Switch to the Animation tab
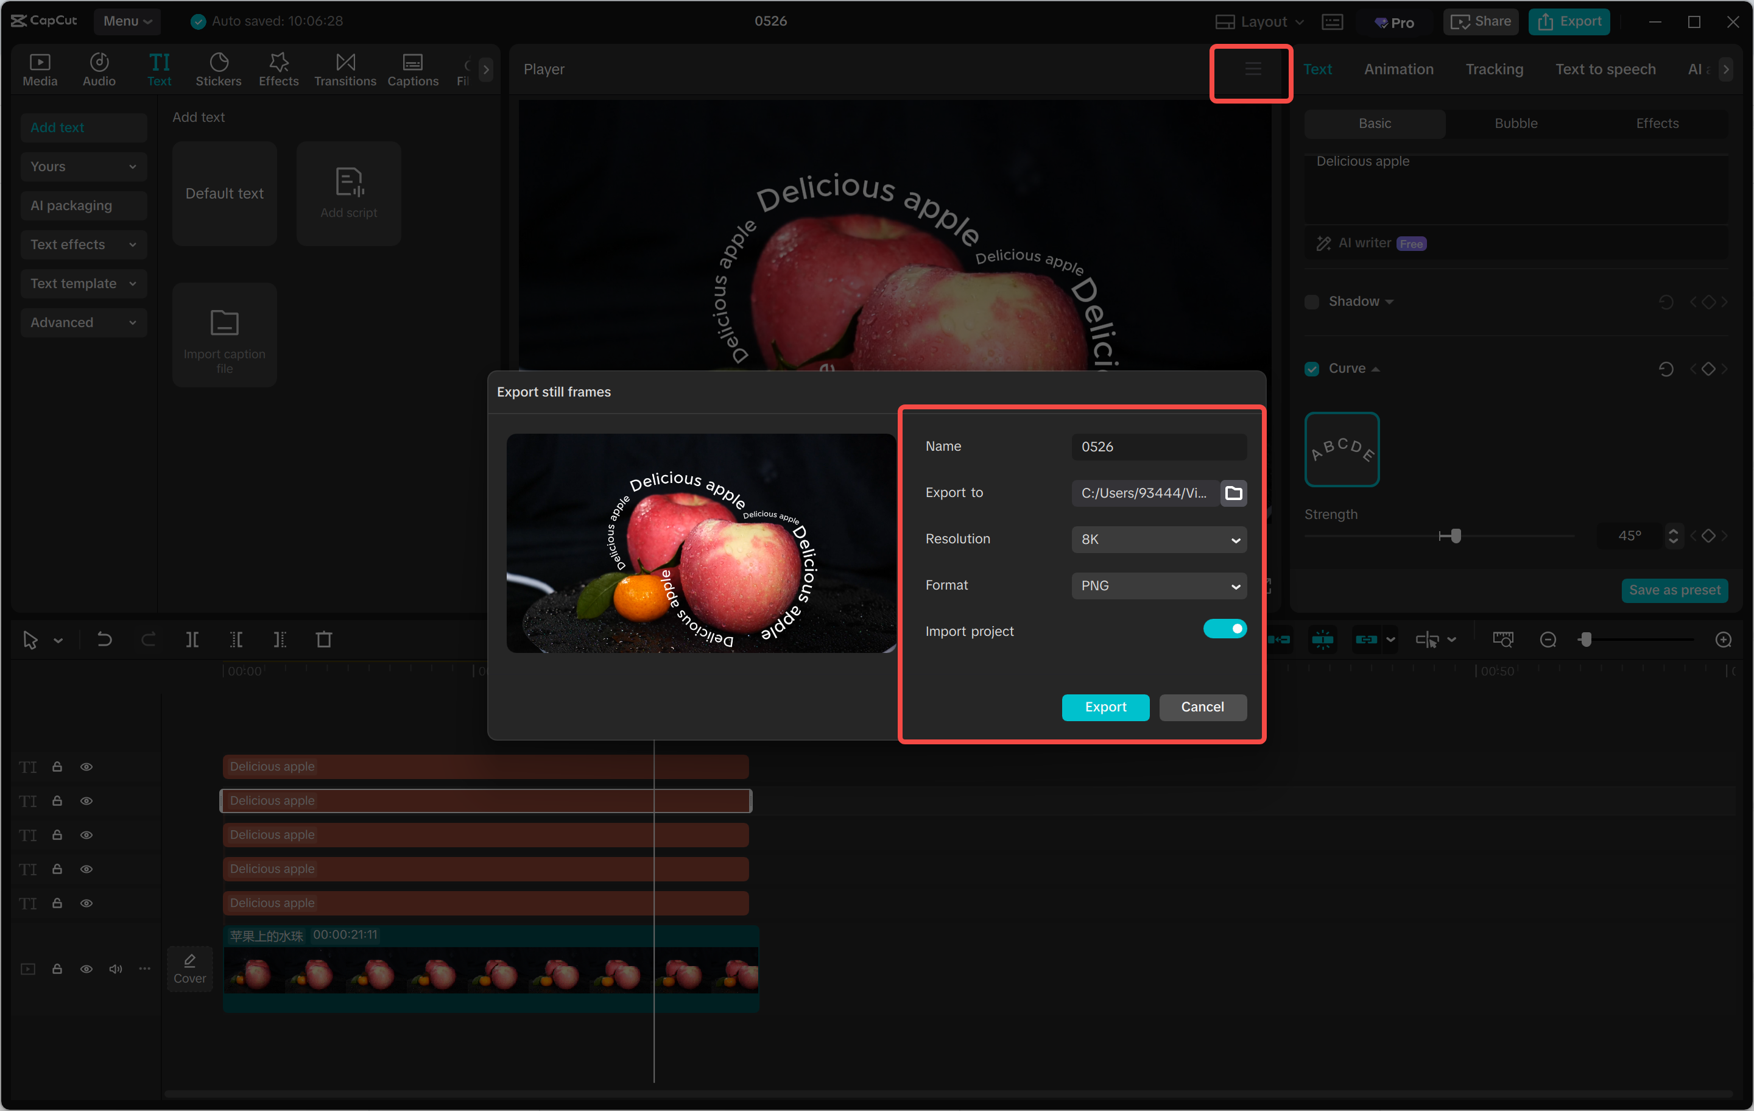The height and width of the screenshot is (1111, 1754). [x=1398, y=69]
